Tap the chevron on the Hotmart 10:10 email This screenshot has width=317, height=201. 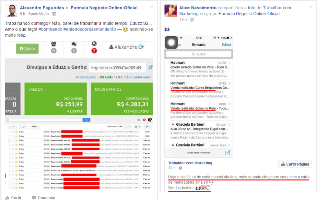(x=229, y=104)
